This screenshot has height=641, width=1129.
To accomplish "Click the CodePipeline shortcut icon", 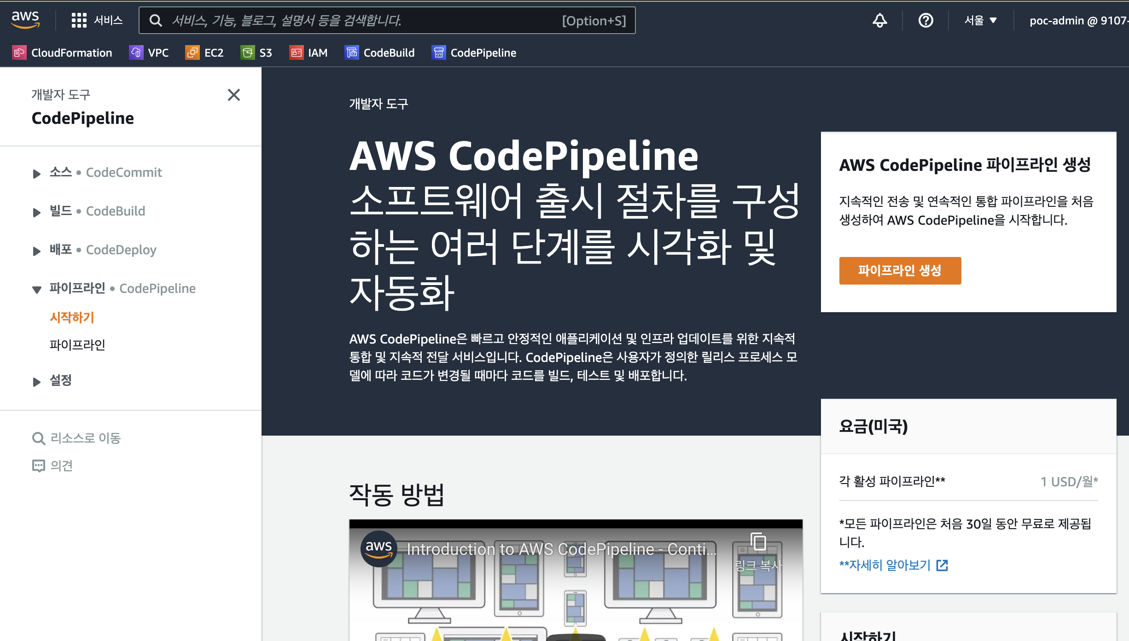I will point(438,52).
